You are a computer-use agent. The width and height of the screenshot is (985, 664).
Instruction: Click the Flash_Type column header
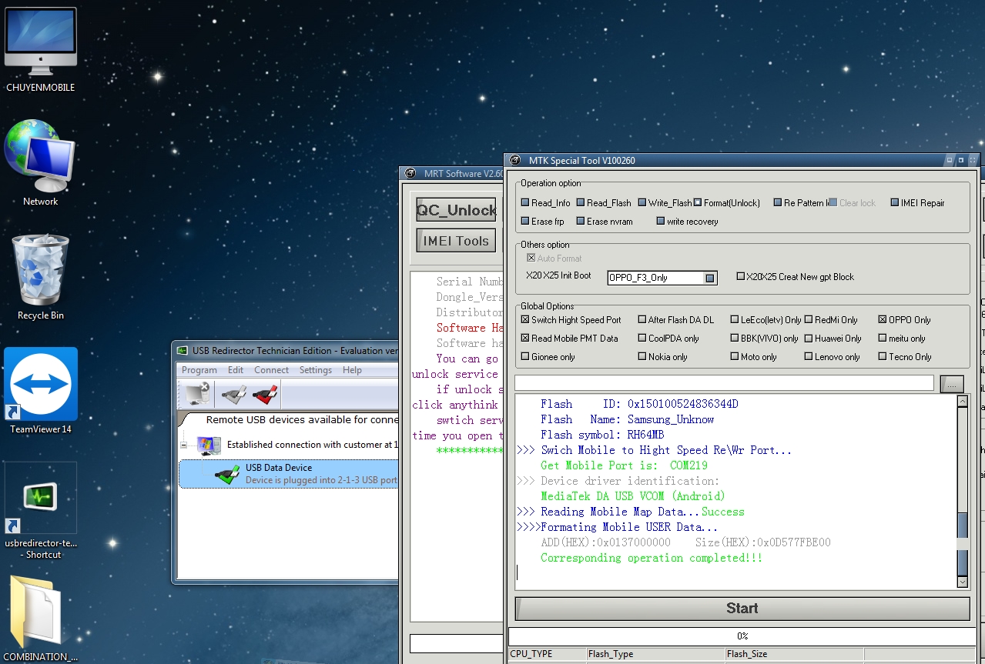[x=656, y=654]
